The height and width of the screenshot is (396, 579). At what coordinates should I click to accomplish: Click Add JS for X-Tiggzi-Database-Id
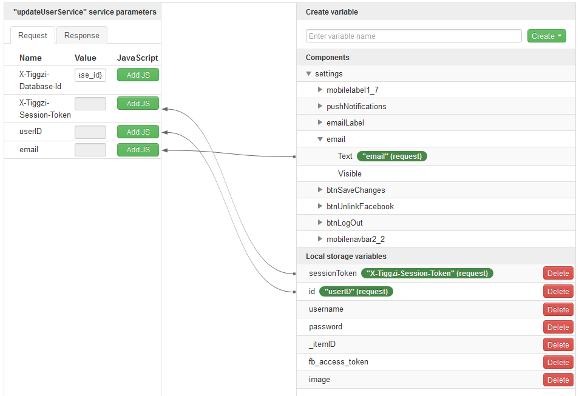tap(138, 75)
